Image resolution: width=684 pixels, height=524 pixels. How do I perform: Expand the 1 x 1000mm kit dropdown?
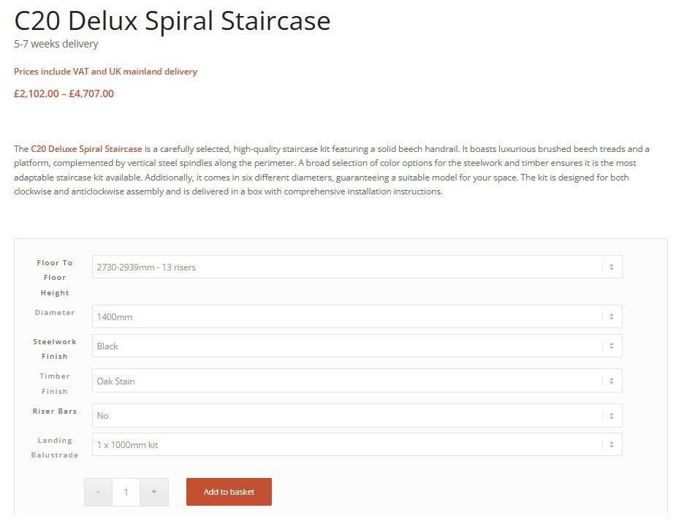[x=357, y=444]
